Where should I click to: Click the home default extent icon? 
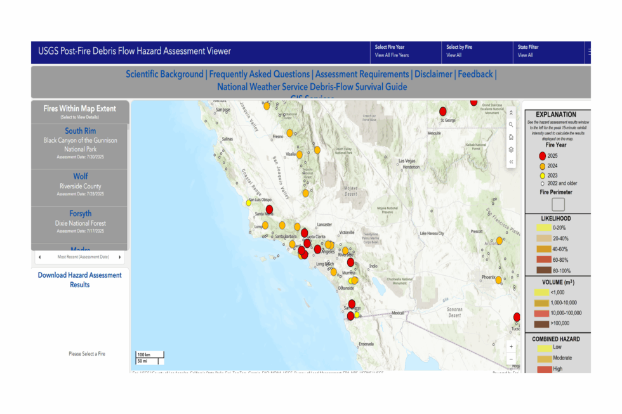511,137
